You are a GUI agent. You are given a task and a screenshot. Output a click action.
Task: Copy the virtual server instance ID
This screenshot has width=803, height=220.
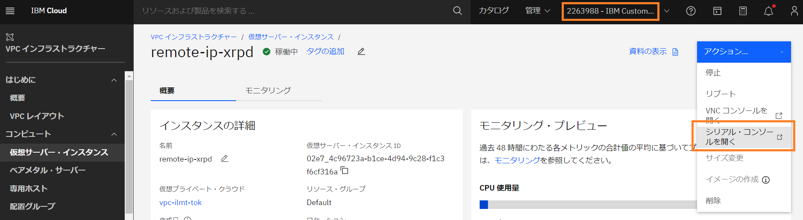tap(345, 171)
